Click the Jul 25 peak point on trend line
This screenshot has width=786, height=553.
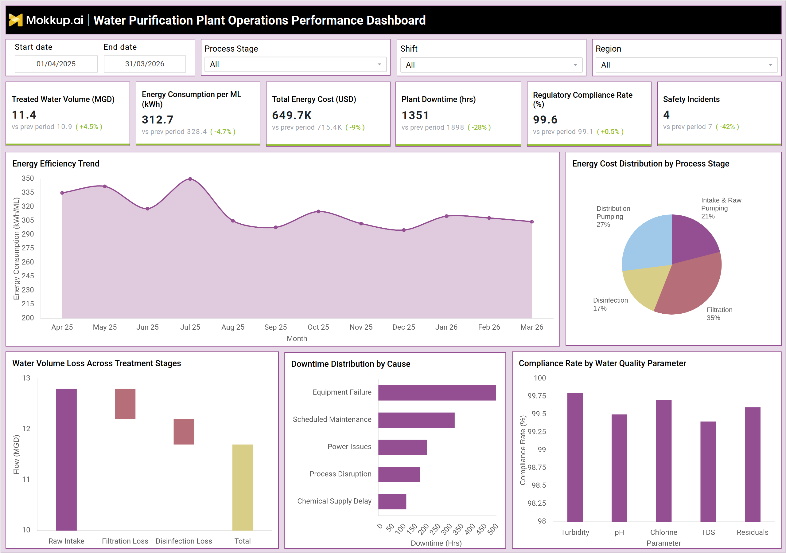pos(190,179)
